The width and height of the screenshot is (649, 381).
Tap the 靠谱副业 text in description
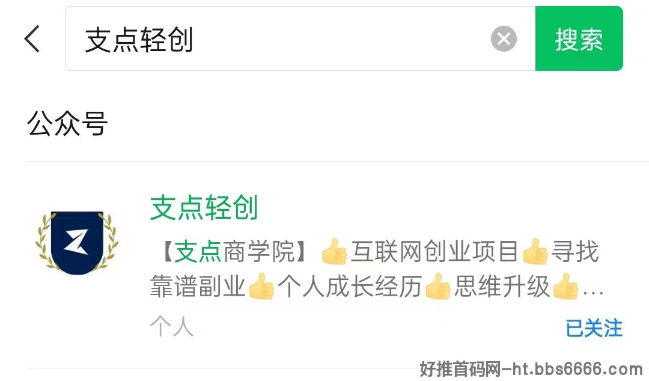[198, 286]
